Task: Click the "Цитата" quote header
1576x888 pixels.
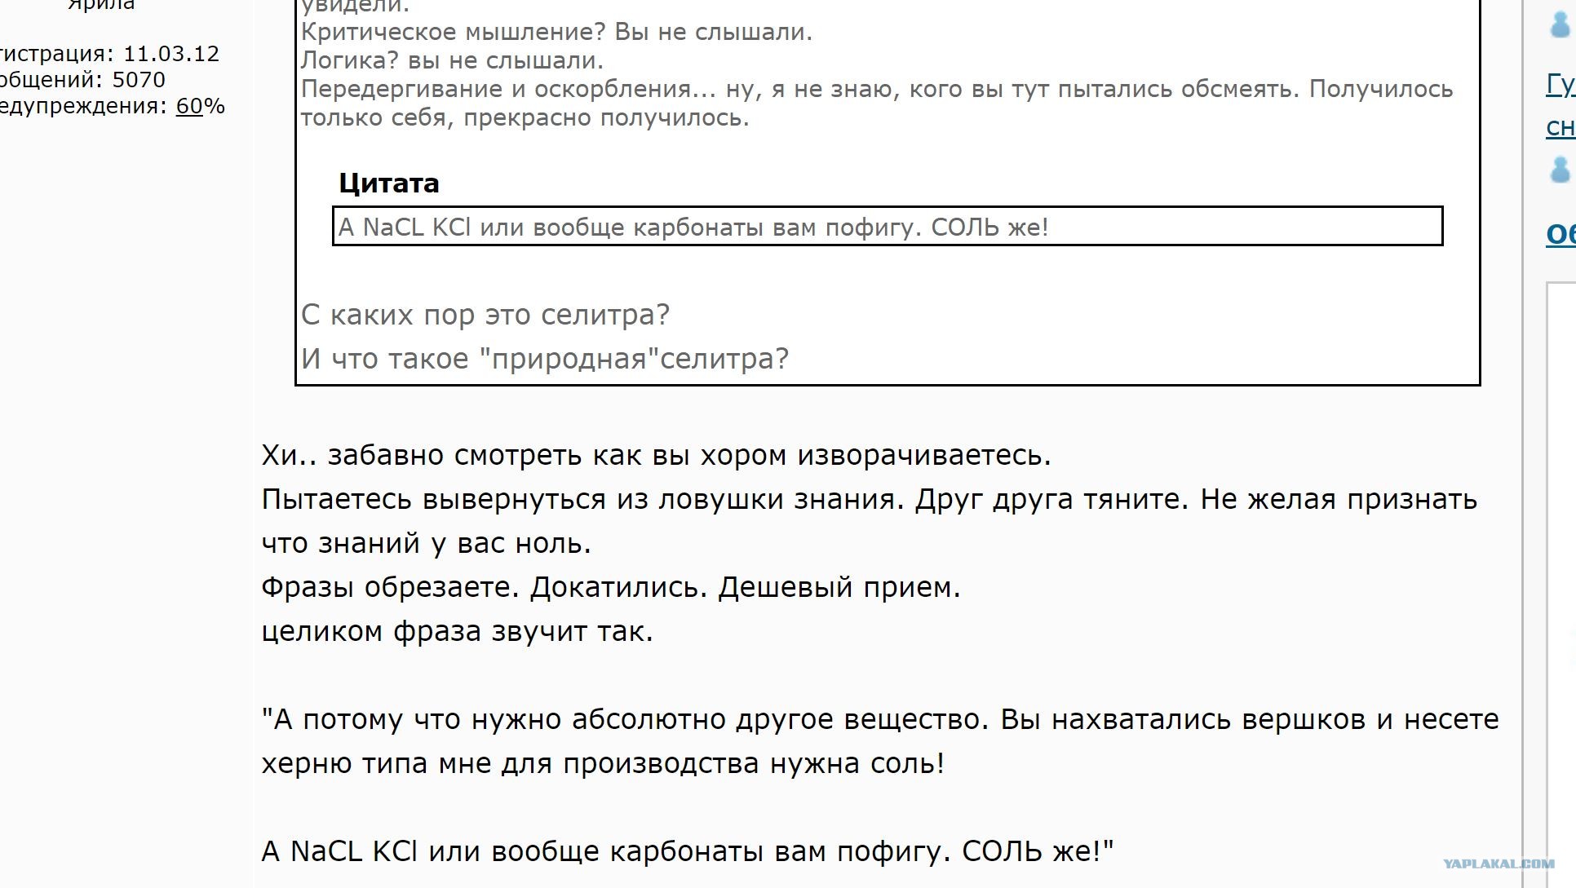Action: [389, 183]
